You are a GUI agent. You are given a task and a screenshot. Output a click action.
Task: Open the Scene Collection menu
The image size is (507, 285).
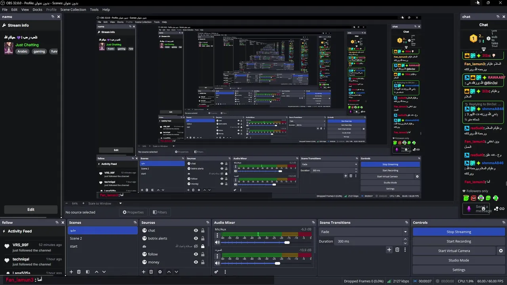tap(73, 9)
